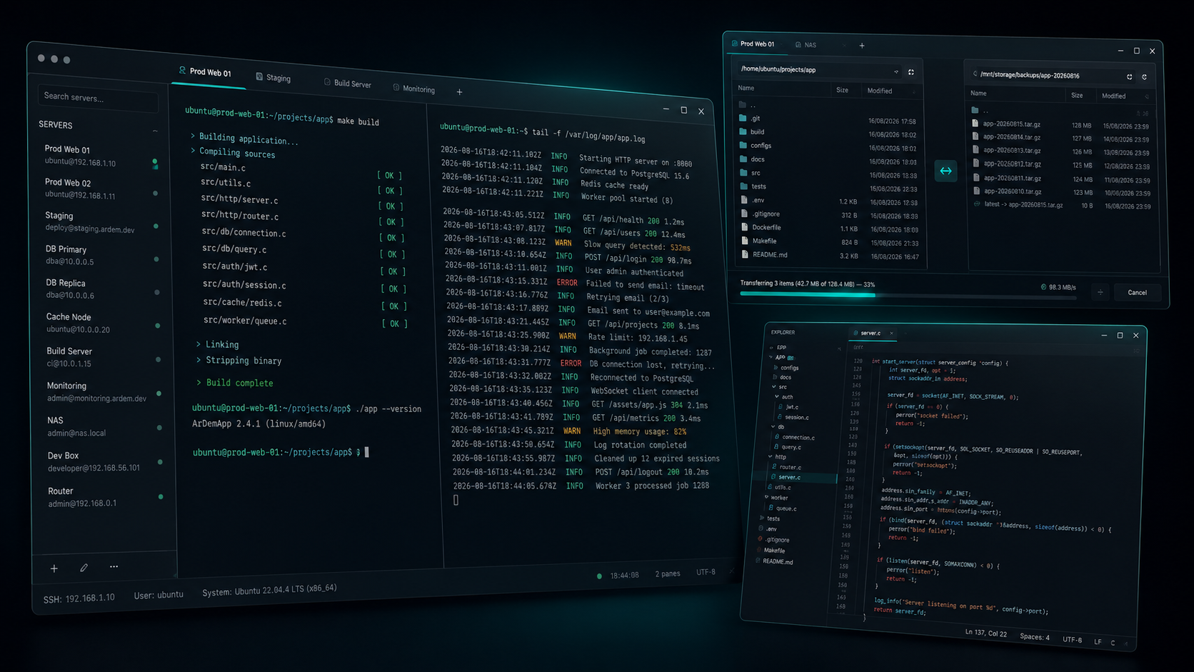Collapse the auth folder in the Explorer tree

pos(777,396)
